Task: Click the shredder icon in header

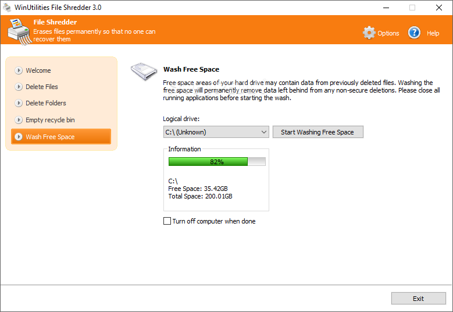Action: [19, 31]
